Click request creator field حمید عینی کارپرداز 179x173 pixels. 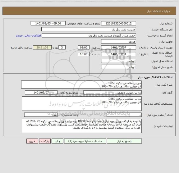[x=89, y=35]
